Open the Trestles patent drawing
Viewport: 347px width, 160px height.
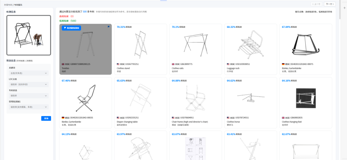[x=85, y=45]
